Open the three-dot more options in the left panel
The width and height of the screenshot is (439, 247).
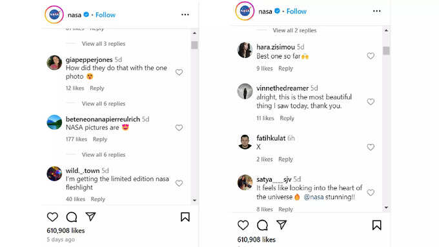pyautogui.click(x=185, y=15)
